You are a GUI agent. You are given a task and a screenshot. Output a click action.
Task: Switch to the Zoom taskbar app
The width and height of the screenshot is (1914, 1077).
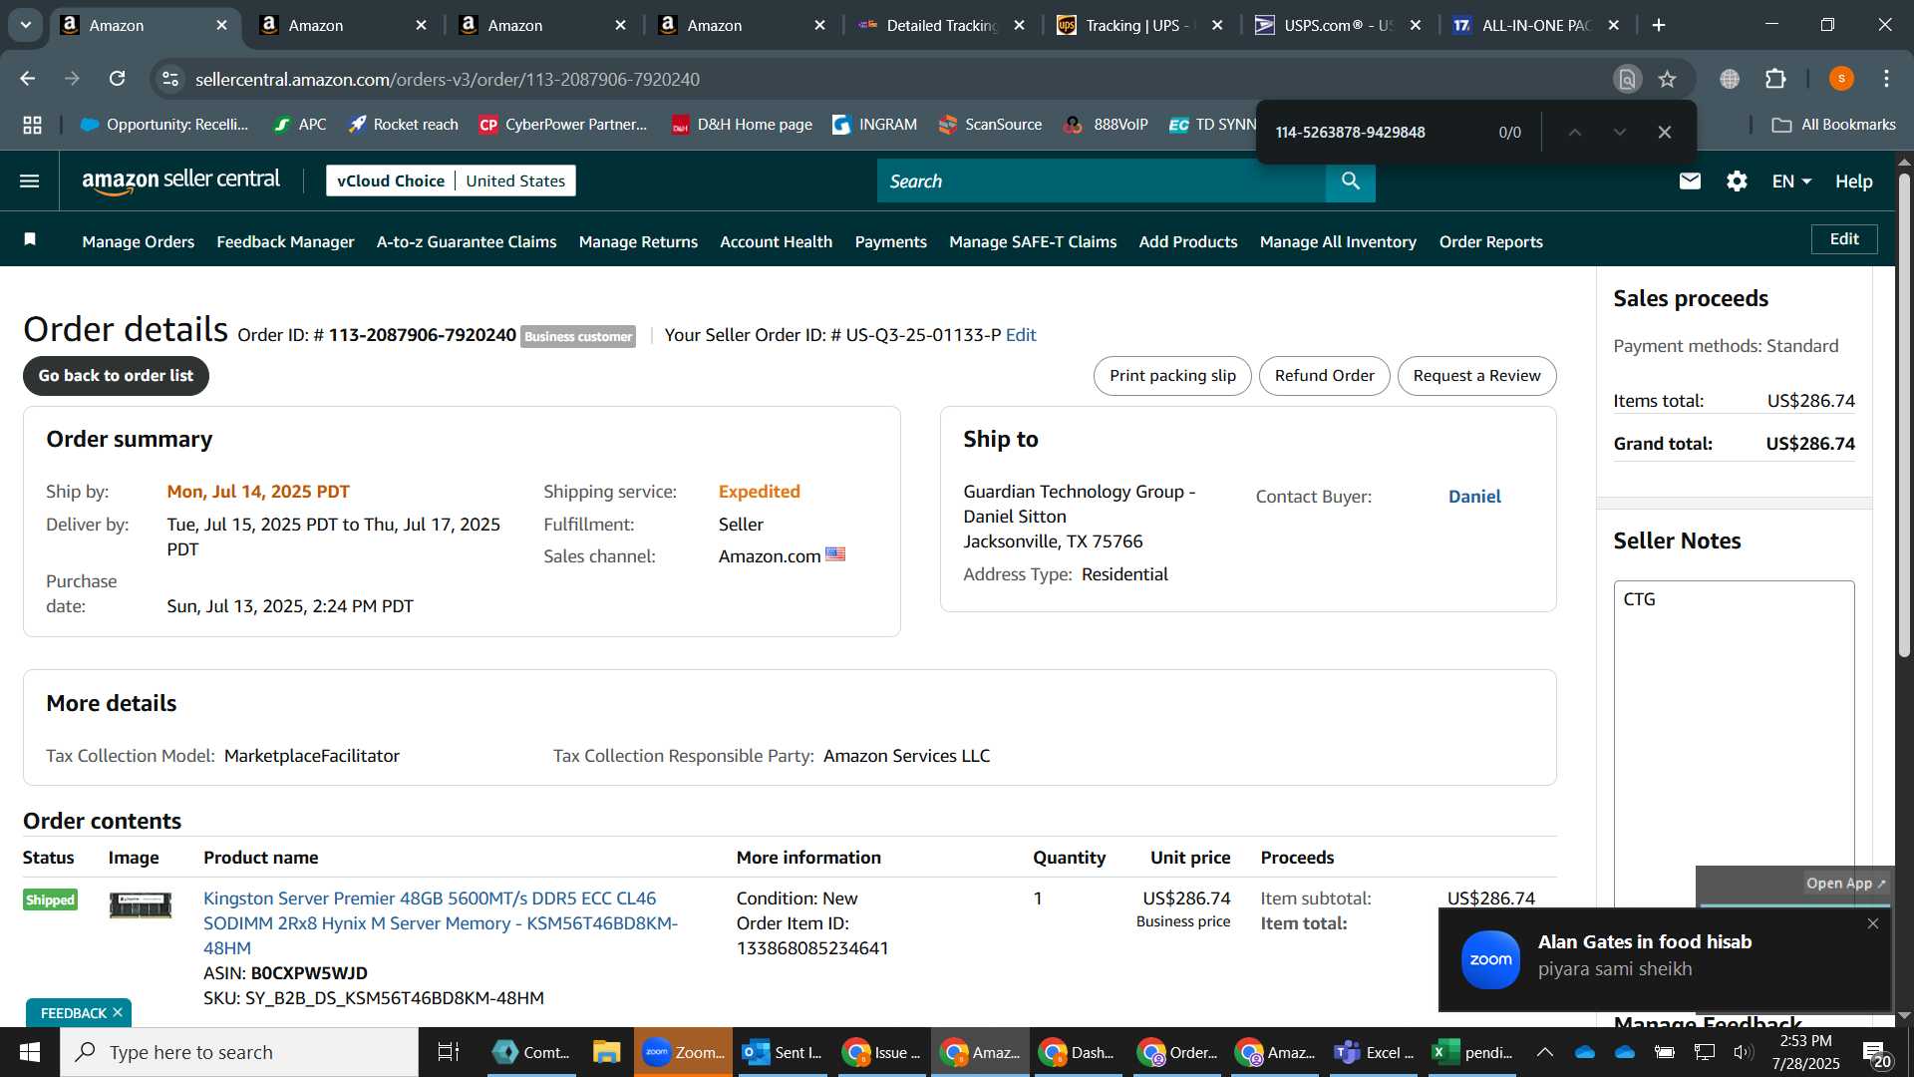(x=684, y=1052)
